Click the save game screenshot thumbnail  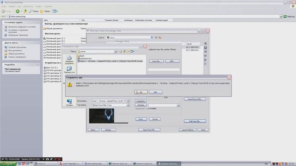(x=102, y=116)
